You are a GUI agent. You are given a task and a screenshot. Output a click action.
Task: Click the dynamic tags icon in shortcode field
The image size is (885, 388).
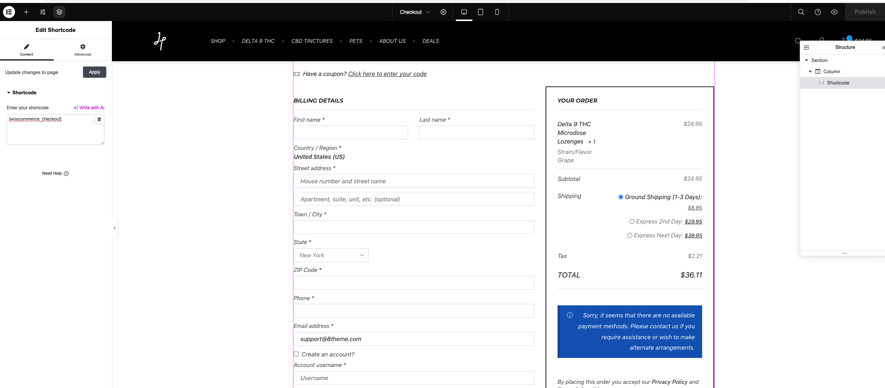99,119
